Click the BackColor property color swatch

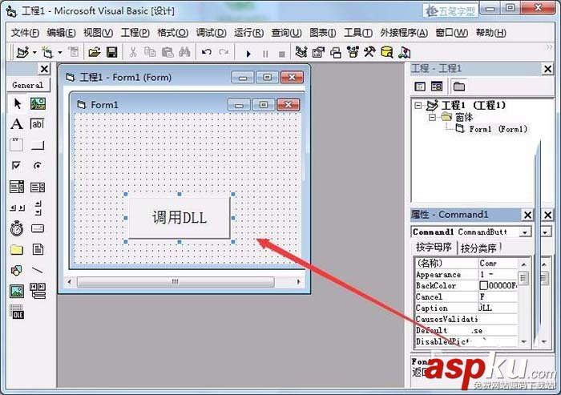(x=483, y=285)
